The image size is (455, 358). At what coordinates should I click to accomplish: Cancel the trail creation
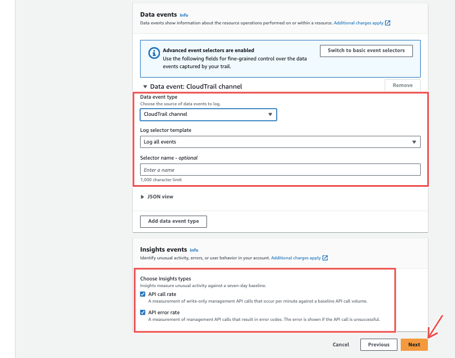pyautogui.click(x=341, y=345)
